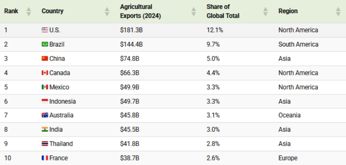Click the Region column sort arrows
The height and width of the screenshot is (165, 346).
[338, 12]
